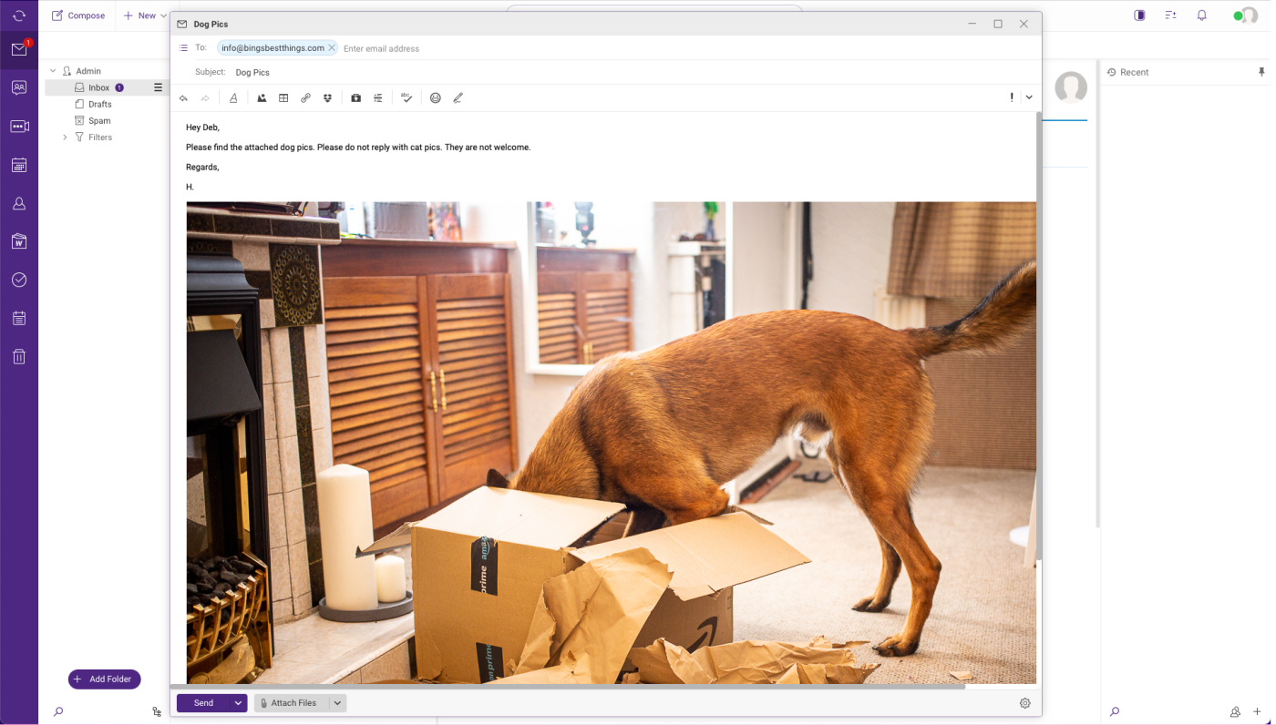Remove info@bingsbestthings.com recipient chip
The height and width of the screenshot is (725, 1276).
332,48
